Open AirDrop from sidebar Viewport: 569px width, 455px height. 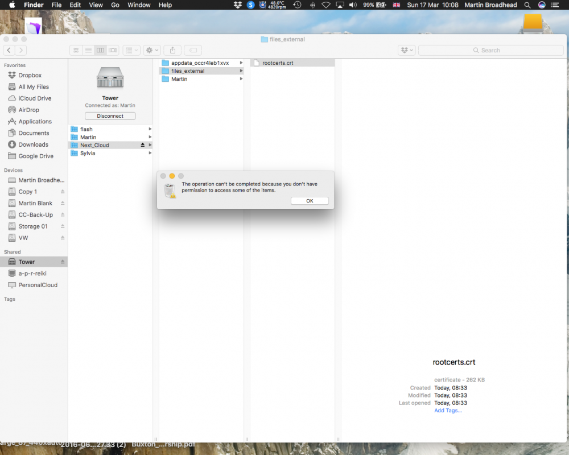pos(34,110)
